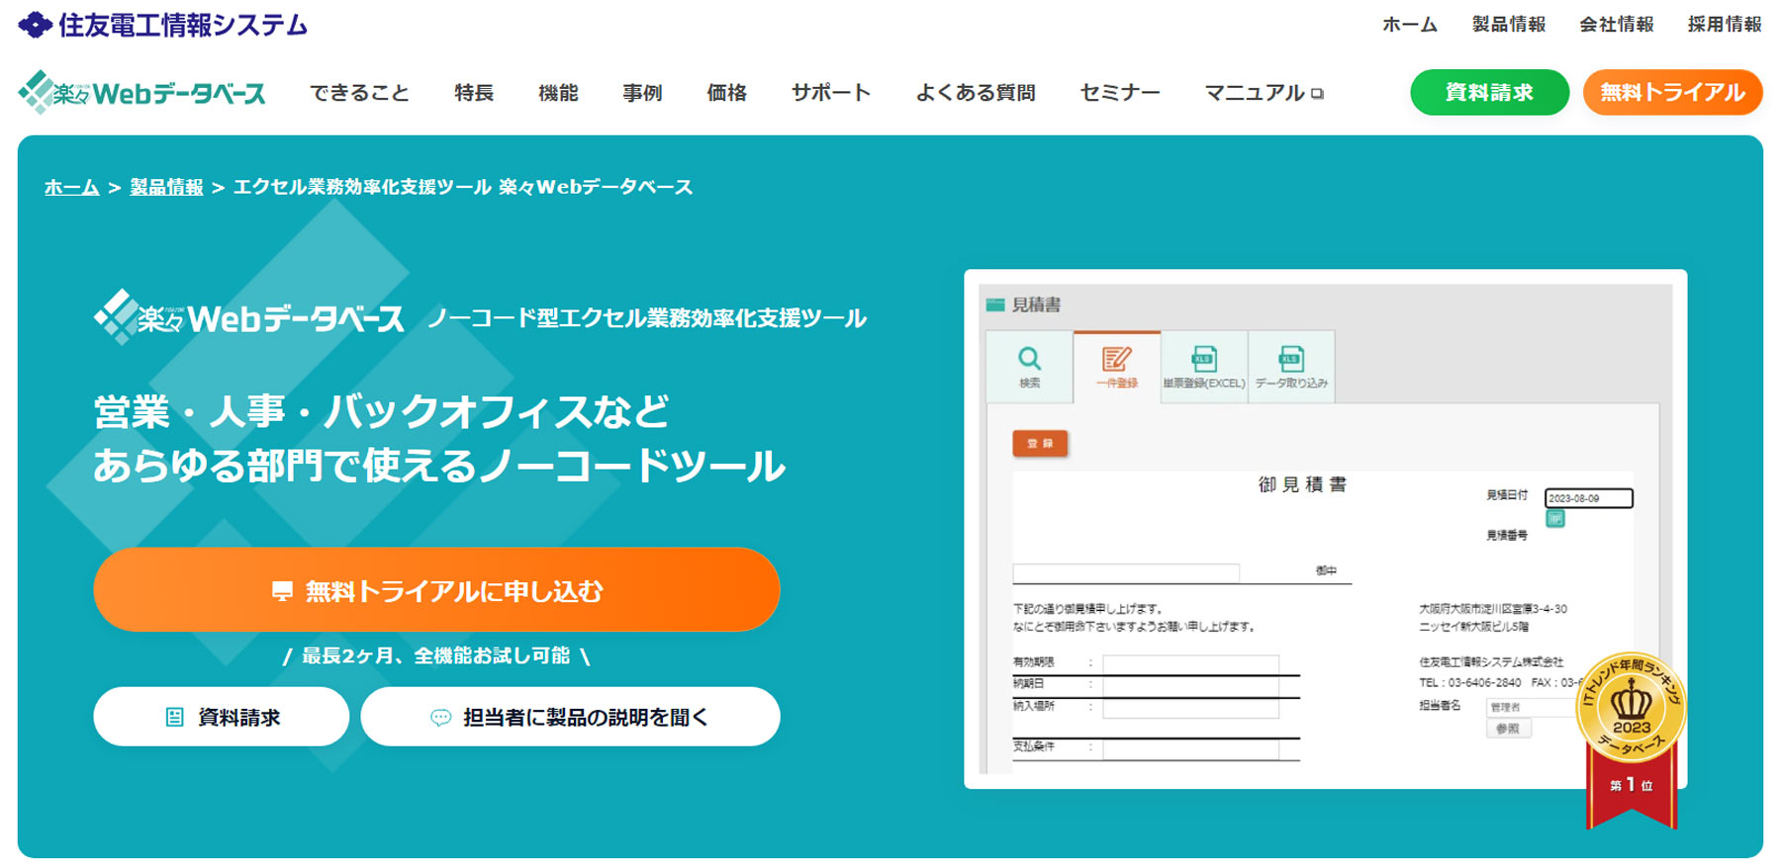Open the マニュアル external menu link
Viewport: 1781px width, 867px height.
point(1264,93)
